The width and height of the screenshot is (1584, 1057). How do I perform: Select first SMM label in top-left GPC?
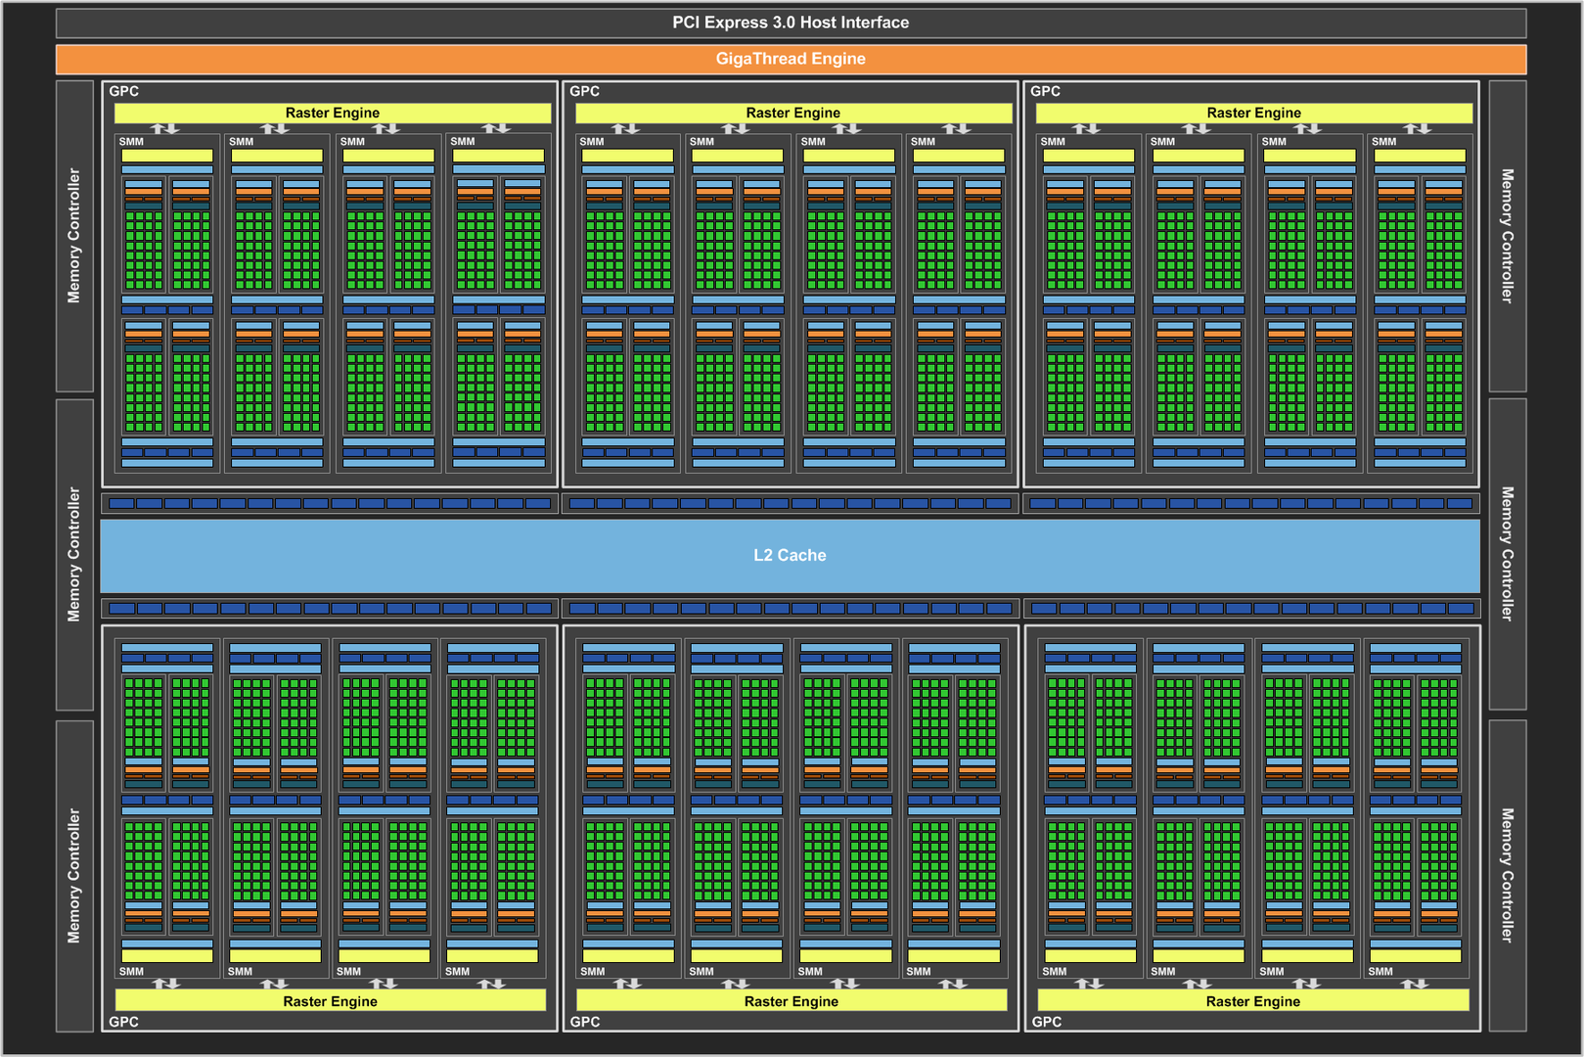tap(131, 142)
